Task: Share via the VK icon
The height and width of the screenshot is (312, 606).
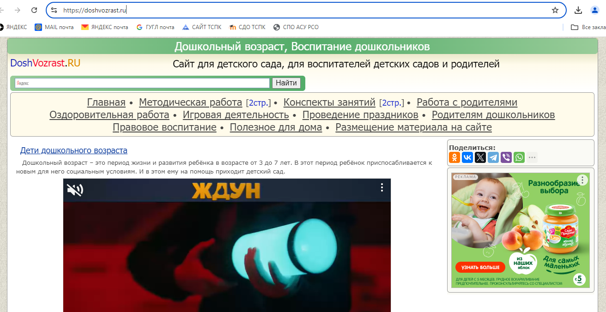Action: (467, 157)
